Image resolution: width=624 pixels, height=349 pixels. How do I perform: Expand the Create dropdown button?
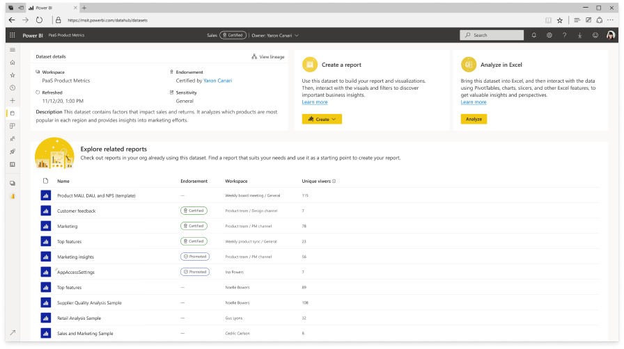(322, 119)
